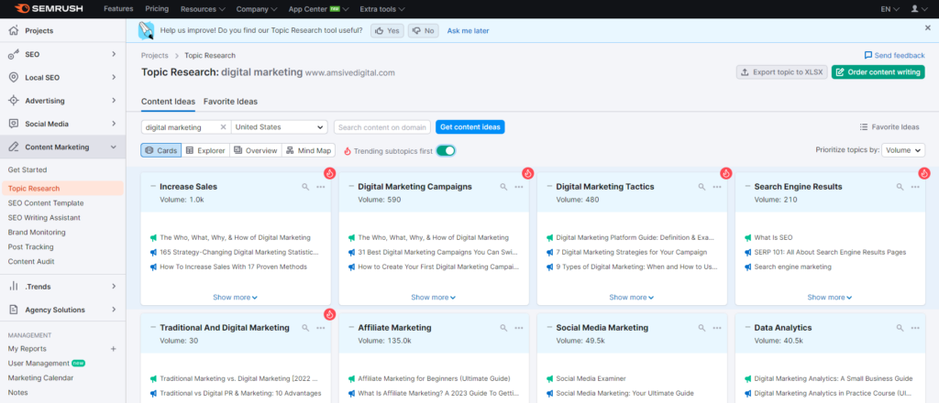The image size is (939, 403).
Task: Open the United States country dropdown
Action: pyautogui.click(x=280, y=127)
